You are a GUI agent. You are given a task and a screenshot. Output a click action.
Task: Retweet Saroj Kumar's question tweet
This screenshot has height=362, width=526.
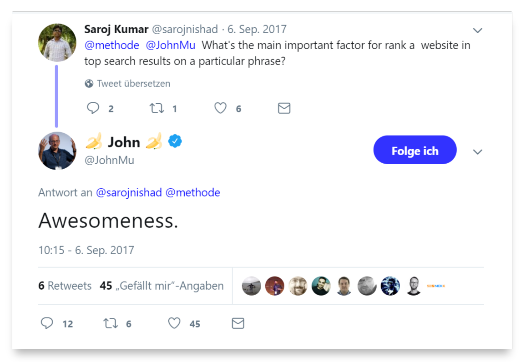click(x=157, y=108)
